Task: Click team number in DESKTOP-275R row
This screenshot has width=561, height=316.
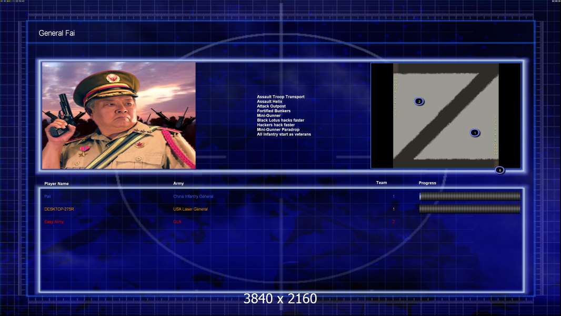Action: (x=394, y=209)
